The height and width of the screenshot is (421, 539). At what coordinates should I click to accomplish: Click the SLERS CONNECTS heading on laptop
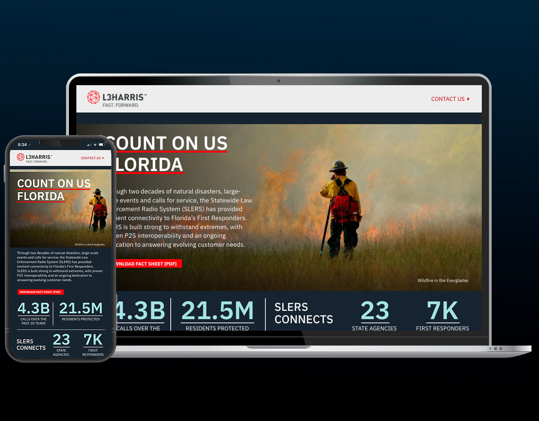(304, 313)
